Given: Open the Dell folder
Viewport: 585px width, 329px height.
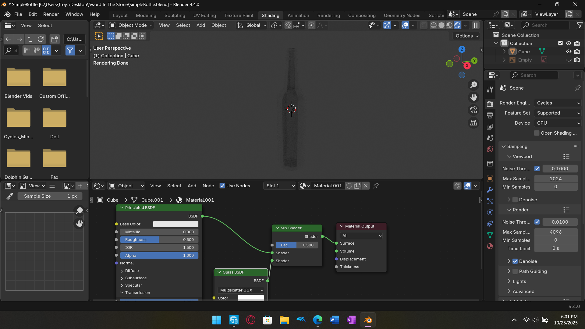Looking at the screenshot, I should (55, 123).
